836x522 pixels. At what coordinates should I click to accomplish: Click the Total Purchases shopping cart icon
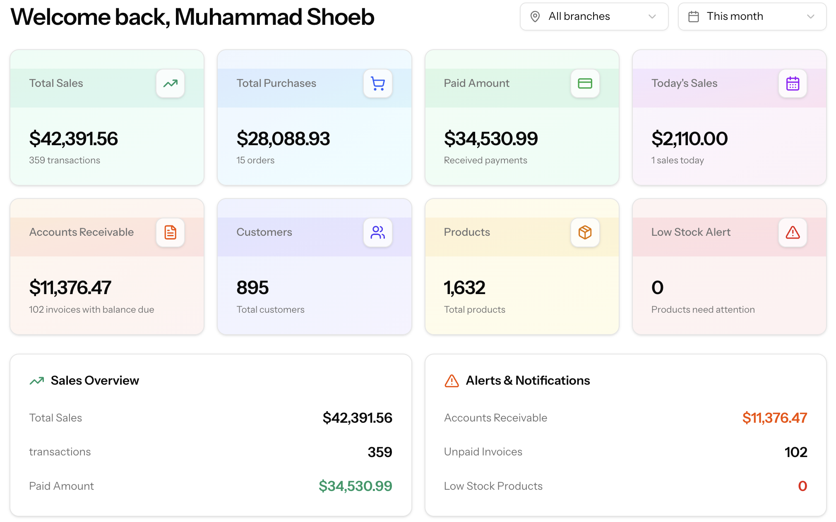(x=377, y=84)
